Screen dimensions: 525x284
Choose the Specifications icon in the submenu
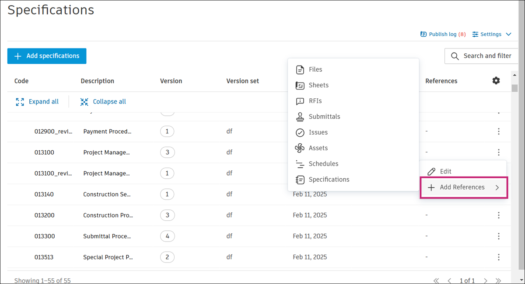click(300, 180)
